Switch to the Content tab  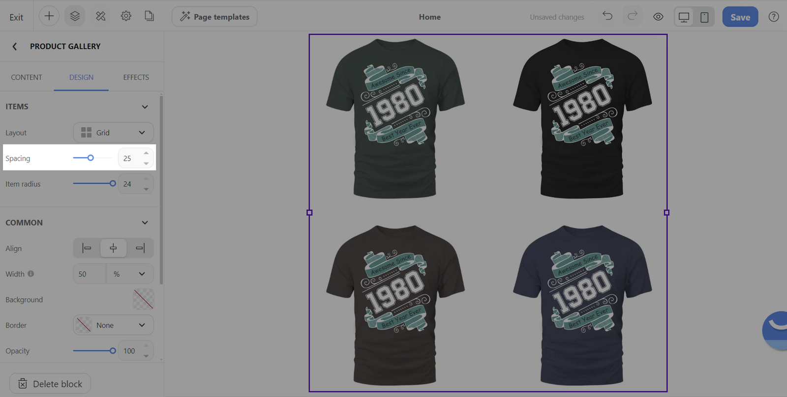(x=27, y=77)
